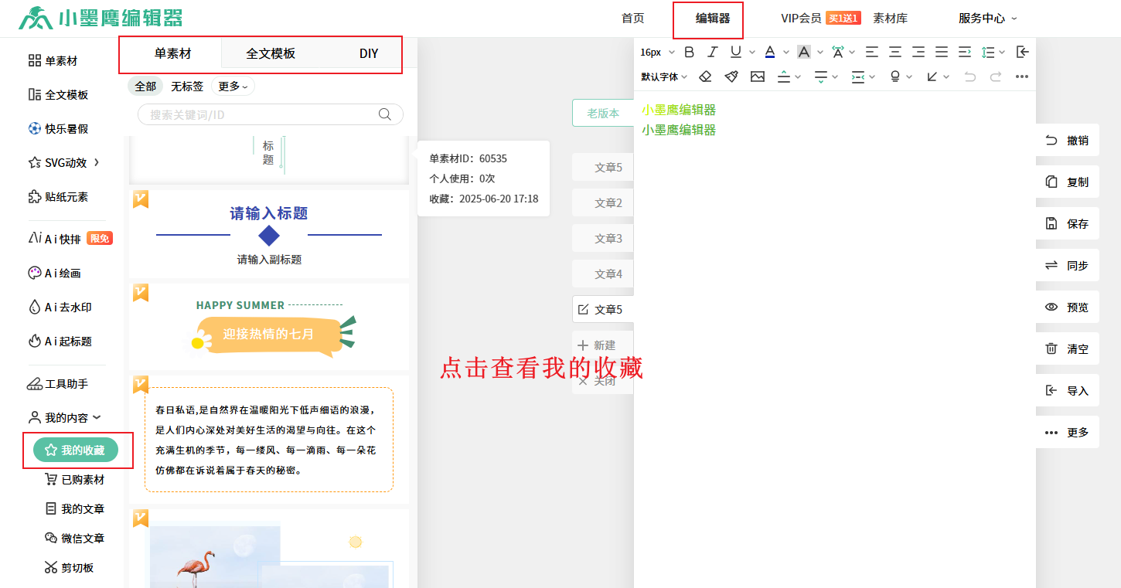The height and width of the screenshot is (588, 1121).
Task: Select the 无标签 filter tag
Action: click(x=187, y=87)
